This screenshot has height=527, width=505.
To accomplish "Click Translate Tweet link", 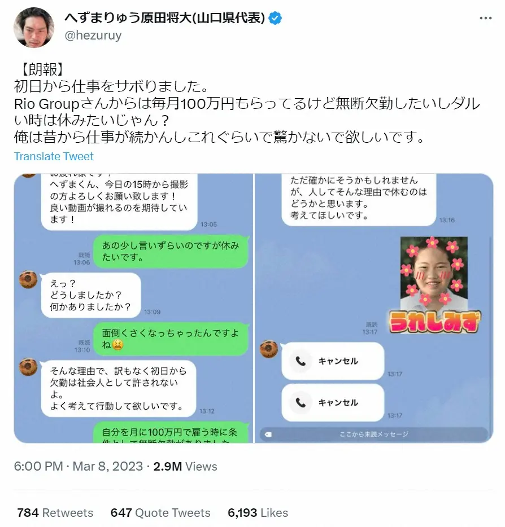I will (x=54, y=156).
